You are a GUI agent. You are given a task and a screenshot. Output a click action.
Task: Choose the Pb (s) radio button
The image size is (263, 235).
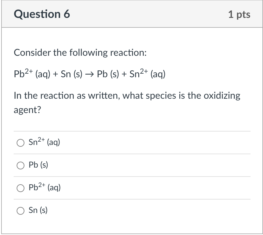click(21, 166)
